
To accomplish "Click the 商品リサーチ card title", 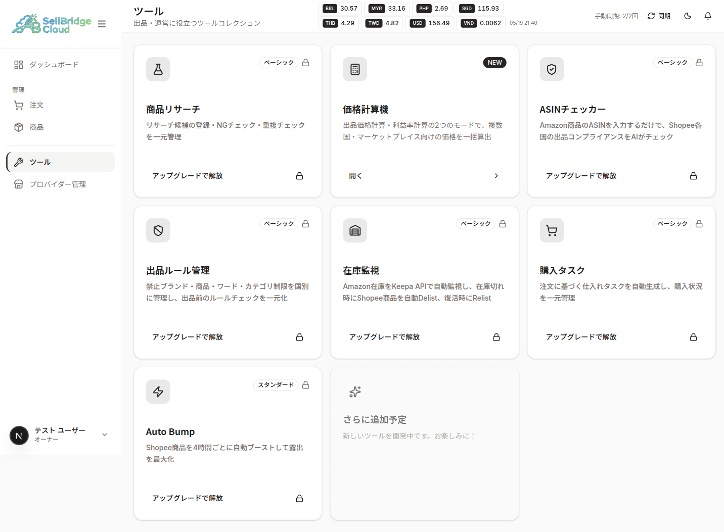I will [173, 110].
